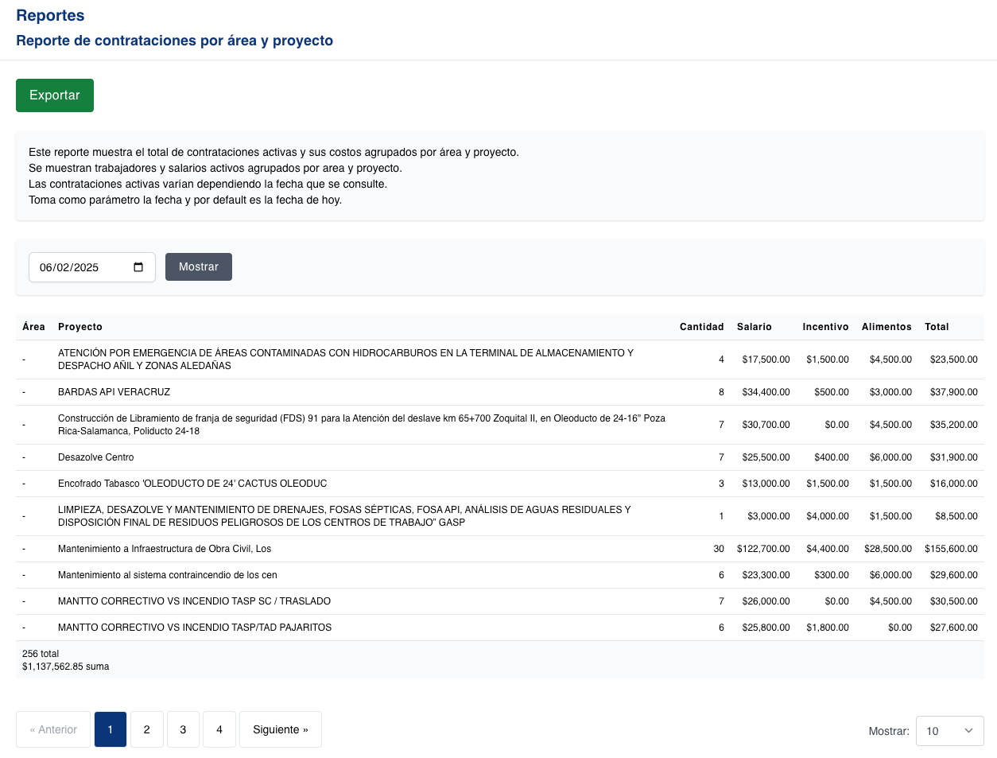Select the Reporte de contrataciones heading
This screenshot has height=758, width=997.
pos(174,41)
